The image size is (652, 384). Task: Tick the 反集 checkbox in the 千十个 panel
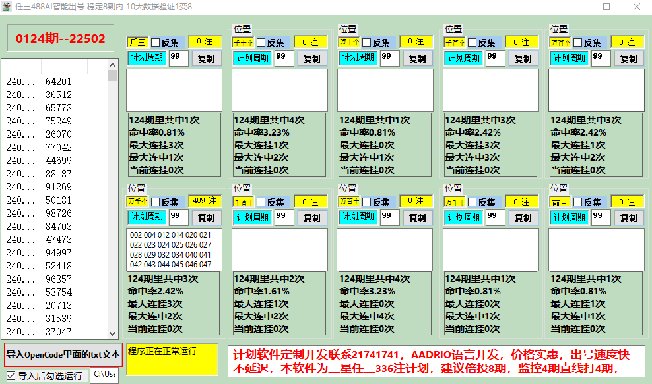261,42
